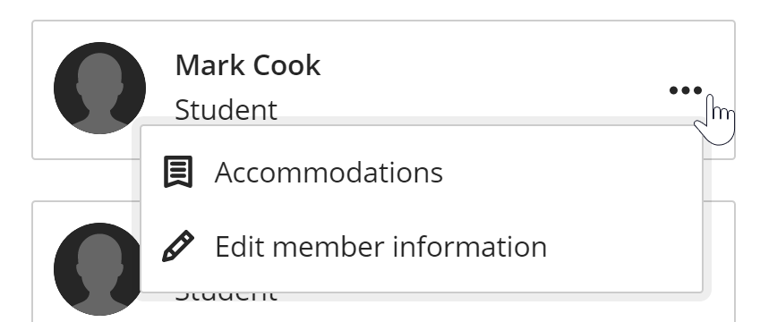Click empty area right of Mark Cook's name
Screen dimensions: 760x322
point(484,65)
